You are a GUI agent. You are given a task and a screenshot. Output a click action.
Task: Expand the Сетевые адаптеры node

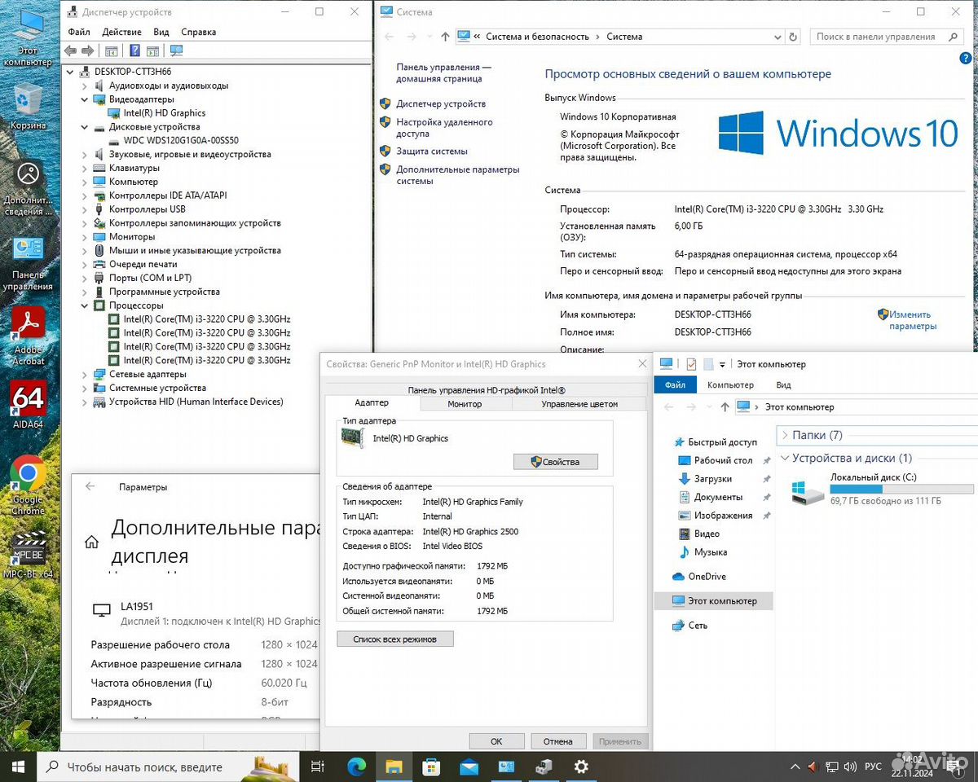[85, 374]
